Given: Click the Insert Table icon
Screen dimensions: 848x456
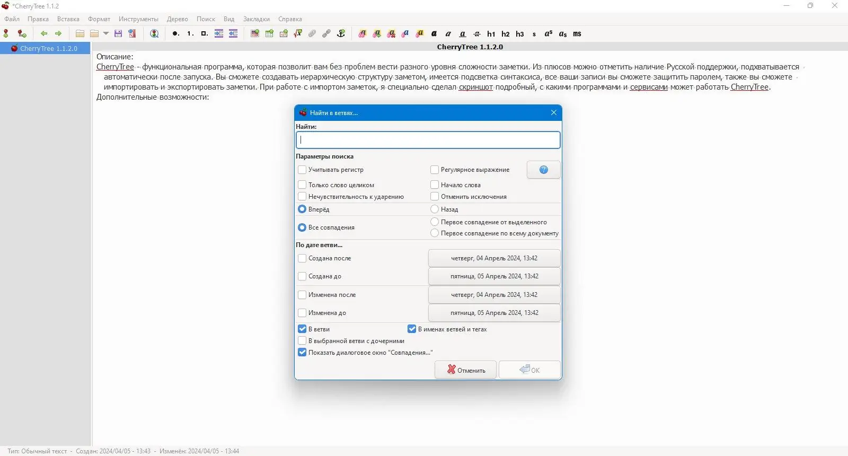Looking at the screenshot, I should click(x=269, y=33).
